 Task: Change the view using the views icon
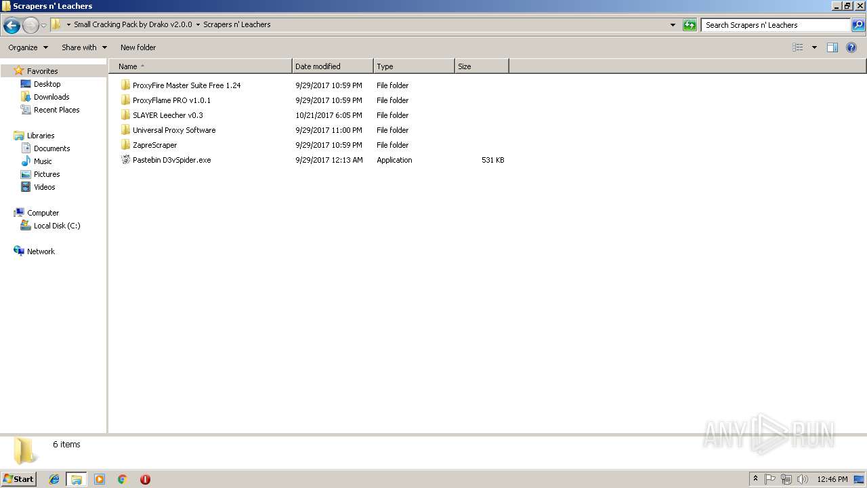point(798,47)
